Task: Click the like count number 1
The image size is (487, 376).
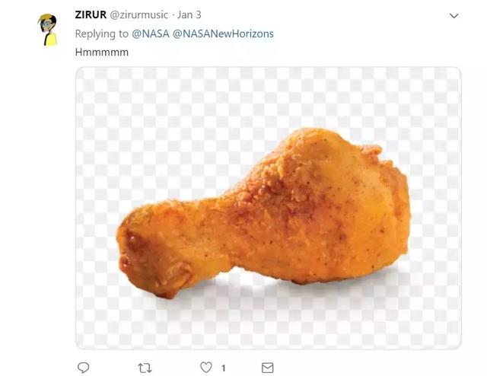Action: (x=223, y=368)
